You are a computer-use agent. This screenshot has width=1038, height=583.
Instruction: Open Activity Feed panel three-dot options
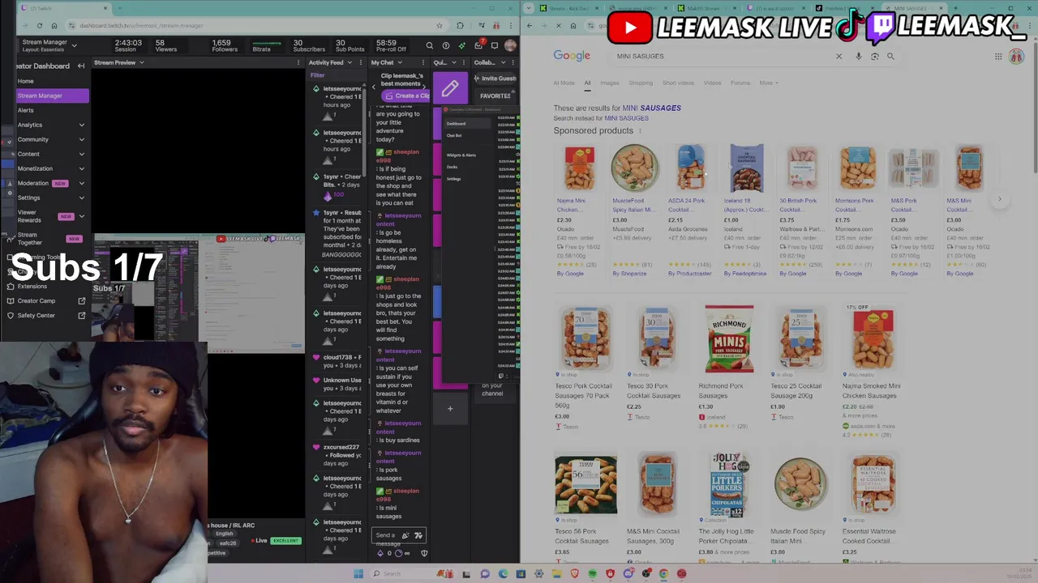[x=362, y=62]
